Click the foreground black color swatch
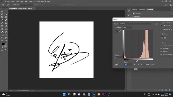The image size is (173, 97). click(3, 44)
